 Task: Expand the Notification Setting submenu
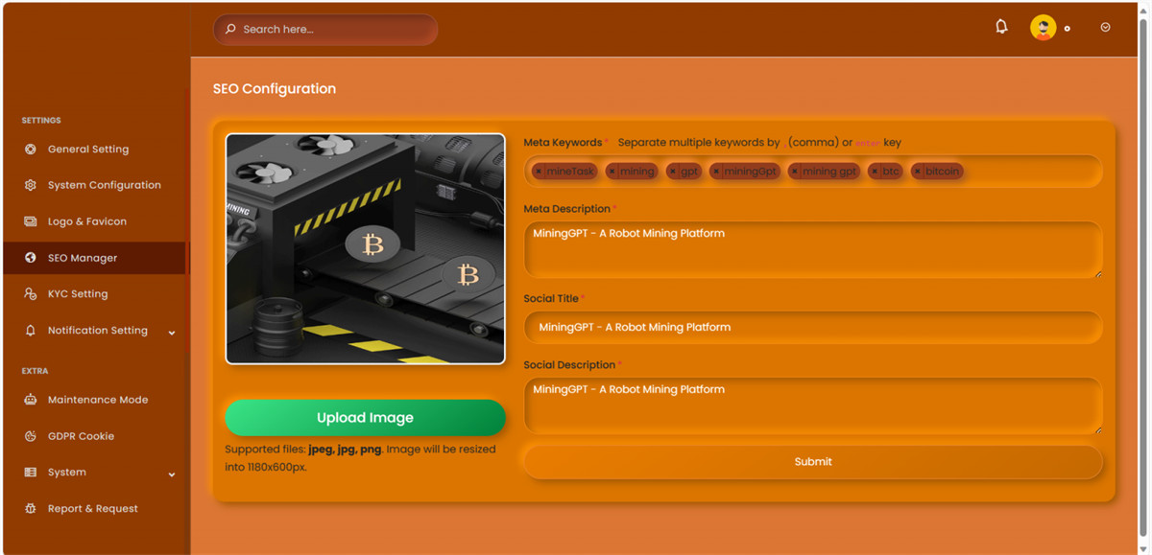tap(172, 332)
